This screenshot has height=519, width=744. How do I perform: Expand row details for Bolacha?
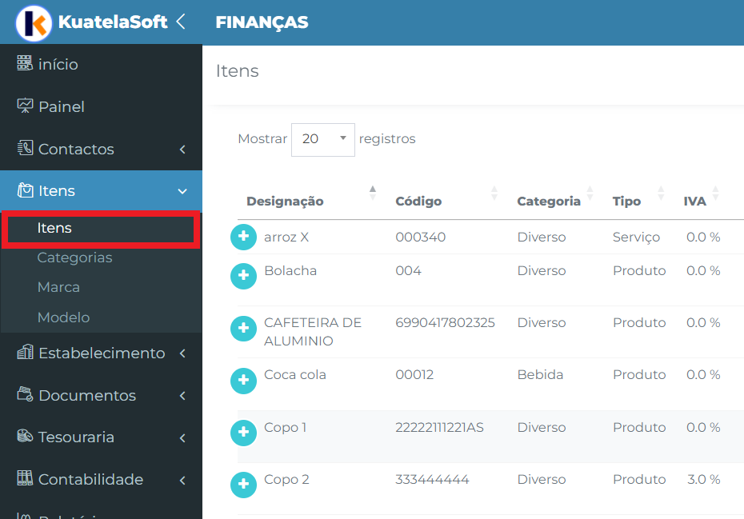243,276
